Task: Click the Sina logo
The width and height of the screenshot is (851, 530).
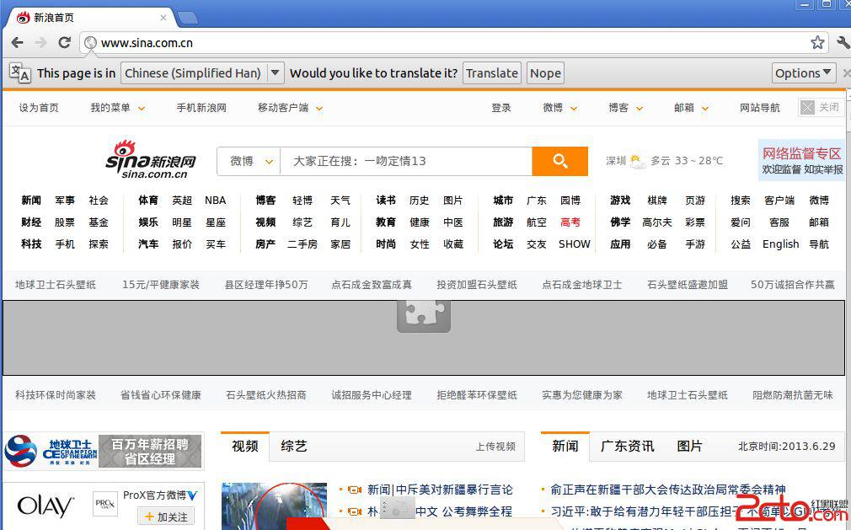Action: (x=151, y=159)
